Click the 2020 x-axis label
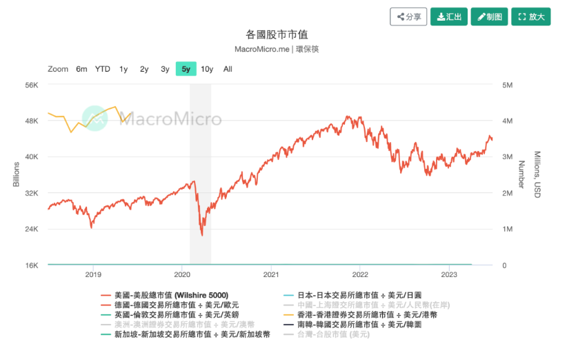The height and width of the screenshot is (355, 567). [x=182, y=274]
